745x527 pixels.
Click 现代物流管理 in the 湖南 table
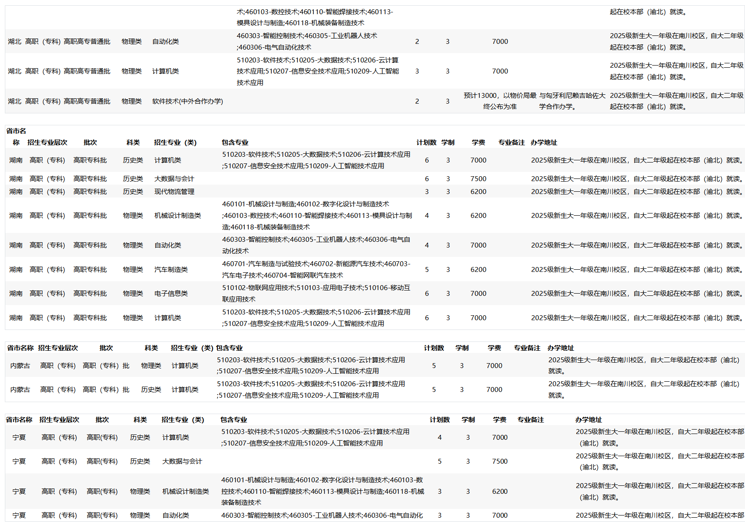click(174, 192)
